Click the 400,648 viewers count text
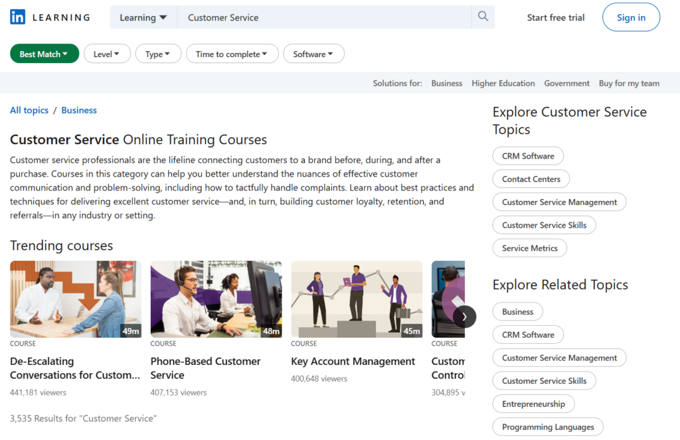The width and height of the screenshot is (680, 440). click(x=319, y=378)
